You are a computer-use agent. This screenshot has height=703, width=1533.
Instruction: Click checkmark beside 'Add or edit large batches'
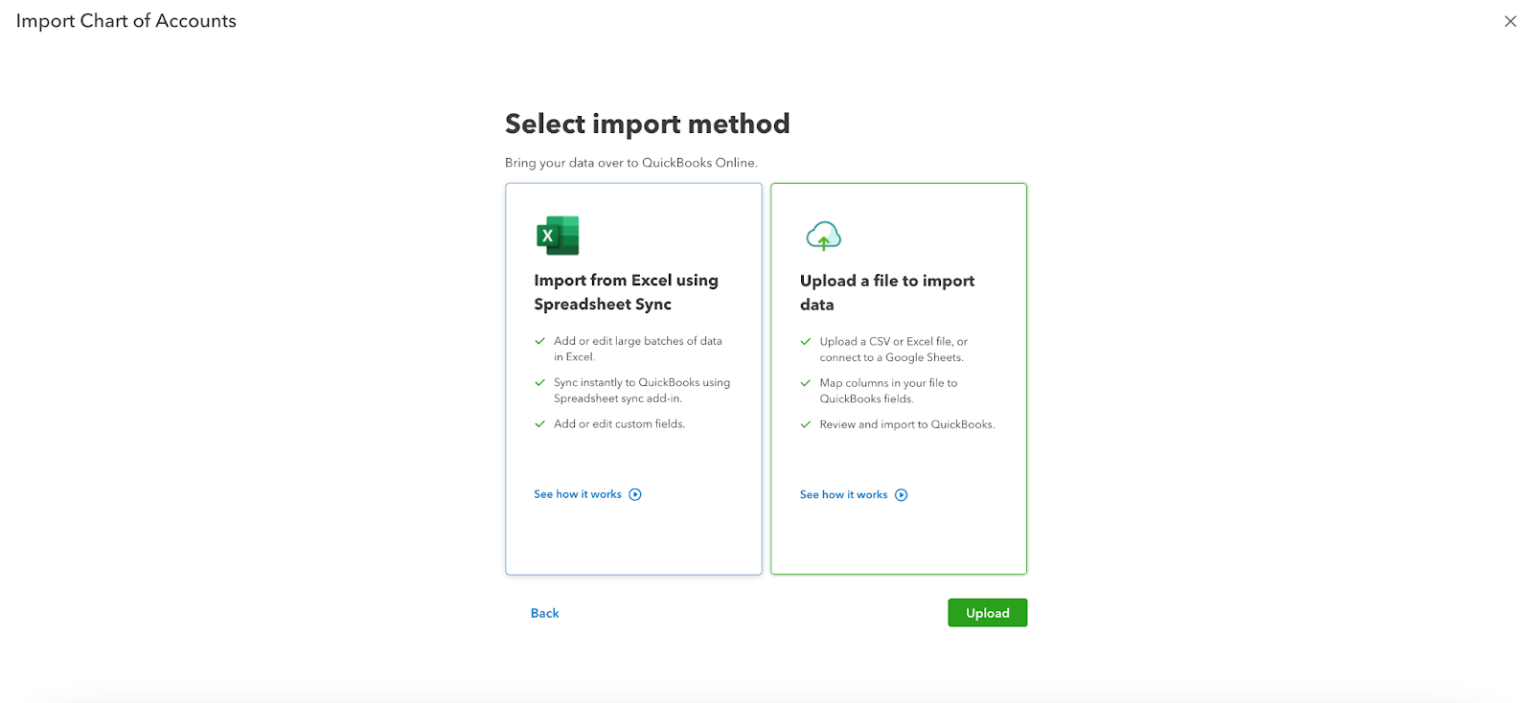(539, 340)
